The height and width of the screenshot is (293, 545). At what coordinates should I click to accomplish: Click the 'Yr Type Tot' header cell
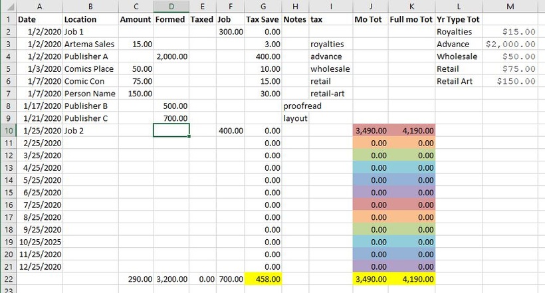[x=459, y=19]
